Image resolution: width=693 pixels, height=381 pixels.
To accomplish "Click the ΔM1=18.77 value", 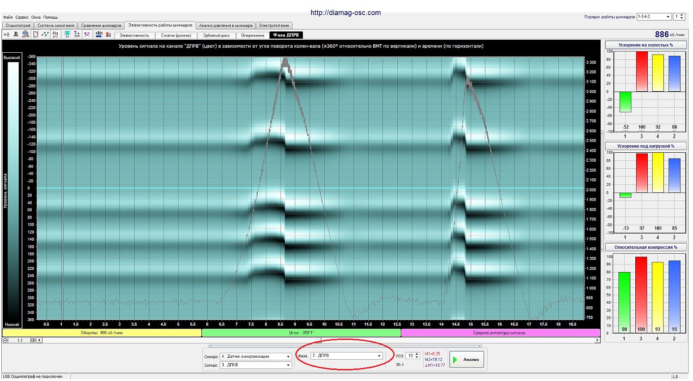I will [434, 365].
